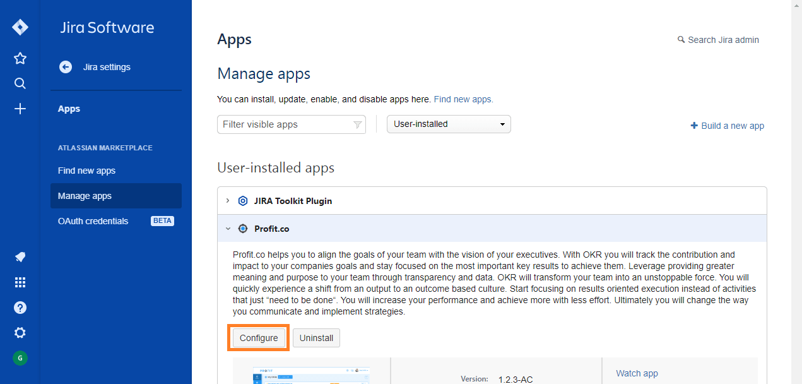Expand the JIRA Toolkit Plugin row
This screenshot has width=802, height=384.
click(x=228, y=201)
